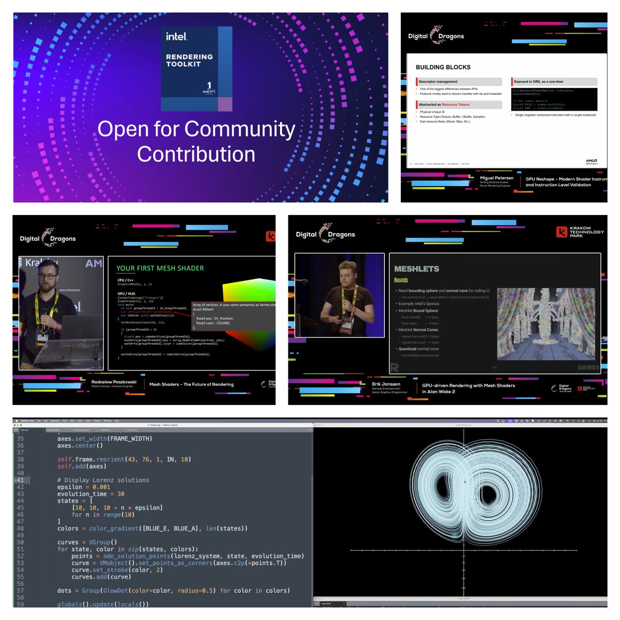Click the 'YOUR FIRST MESH SHADER' title

(x=160, y=268)
